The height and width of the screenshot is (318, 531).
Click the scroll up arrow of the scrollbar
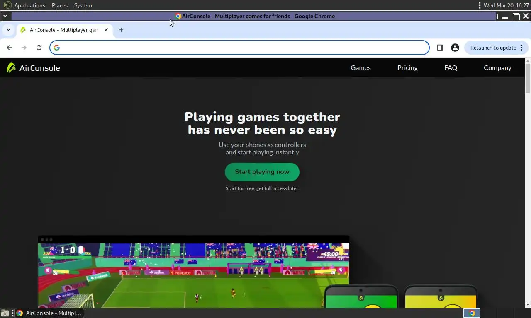tap(528, 61)
